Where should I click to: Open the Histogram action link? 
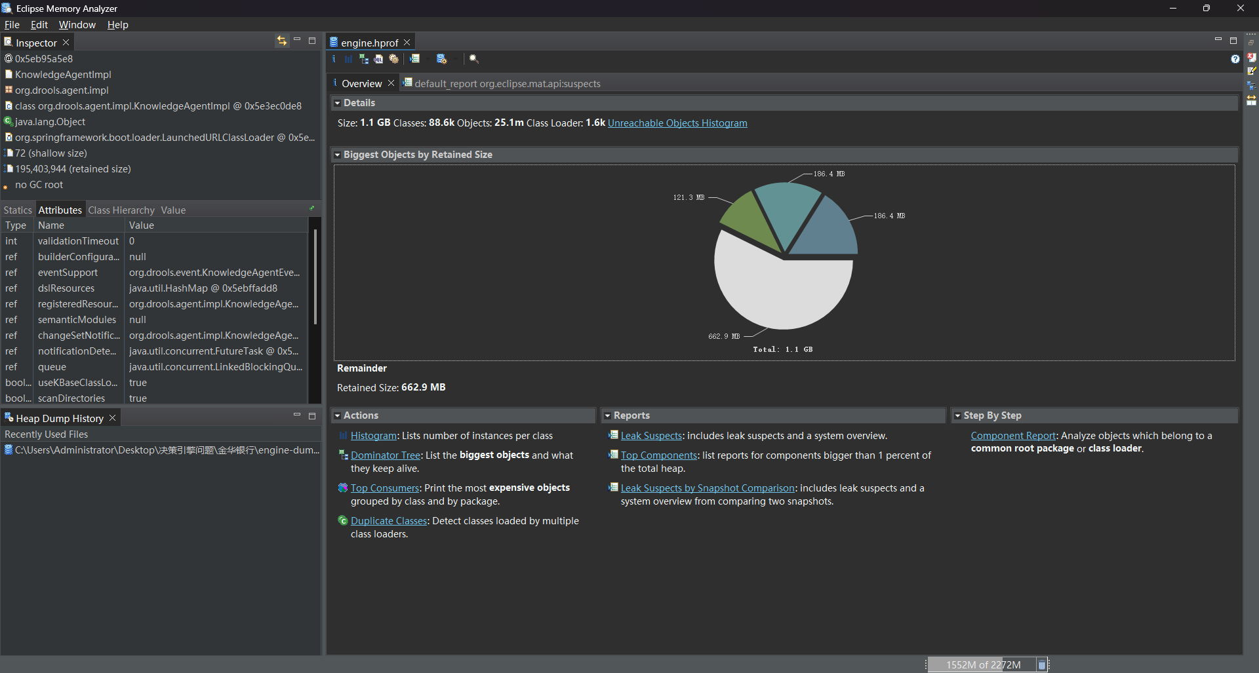point(374,436)
